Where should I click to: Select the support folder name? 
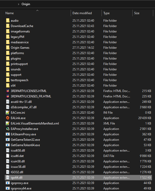(16, 75)
